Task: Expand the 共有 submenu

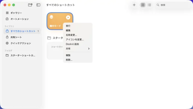Action: [x=78, y=49]
